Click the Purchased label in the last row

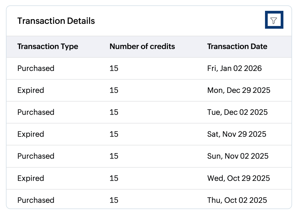[36, 200]
